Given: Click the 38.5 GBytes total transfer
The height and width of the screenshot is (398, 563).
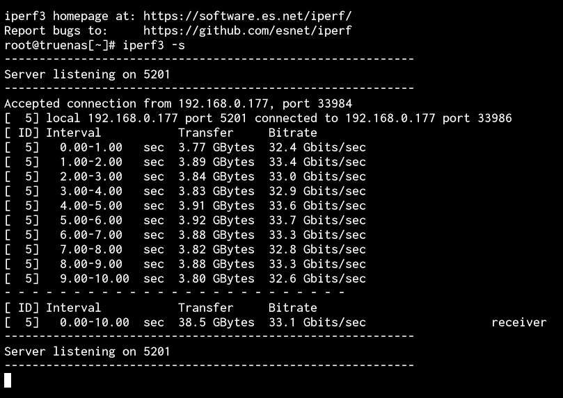Looking at the screenshot, I should [x=216, y=322].
